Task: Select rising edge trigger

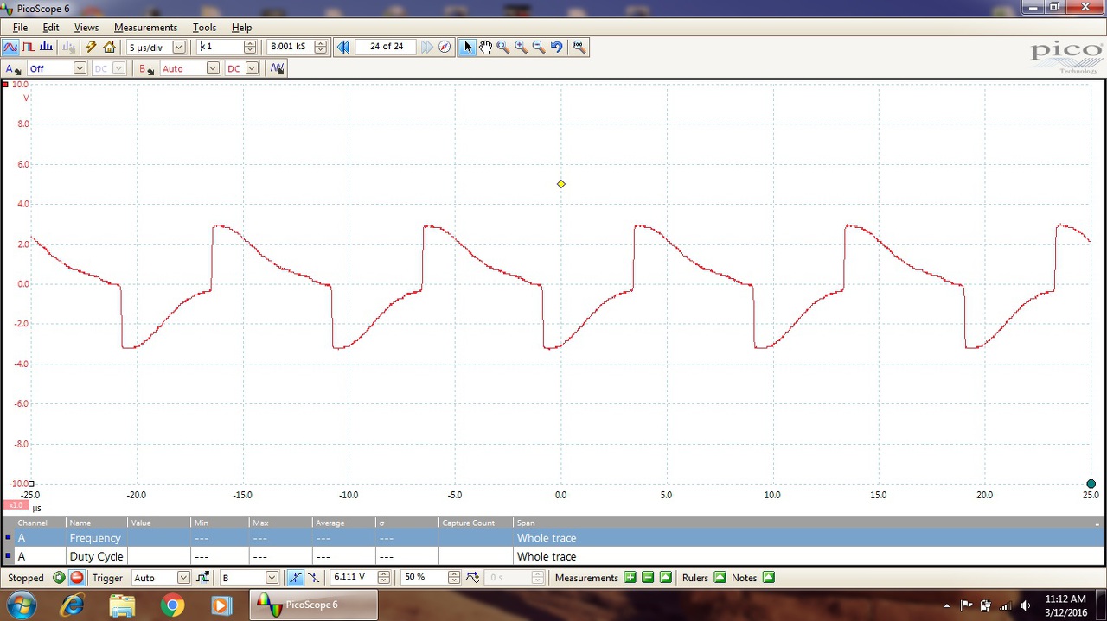Action: coord(296,578)
